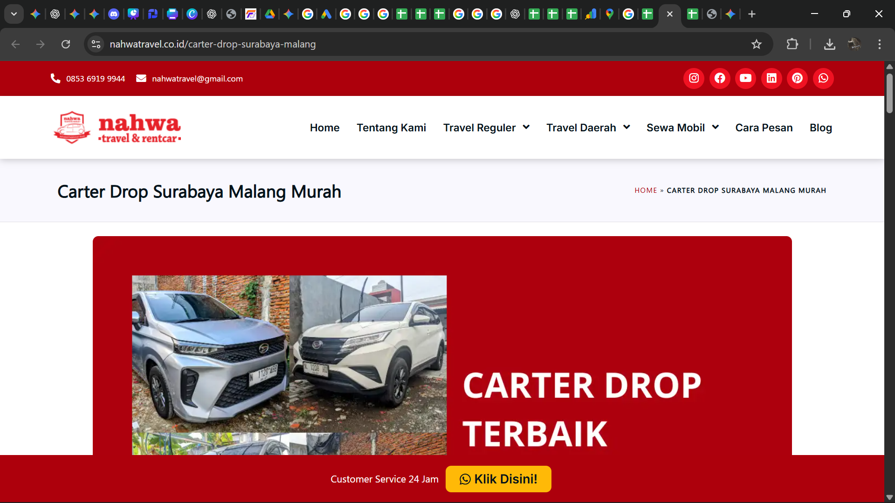895x503 pixels.
Task: Open the HOME breadcrumb link
Action: tap(646, 190)
